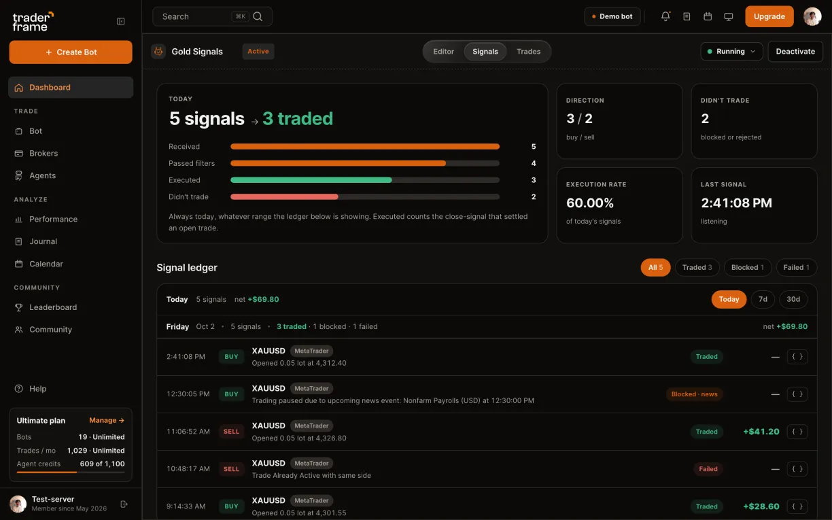
Task: Click the Upgrade button
Action: coord(769,16)
